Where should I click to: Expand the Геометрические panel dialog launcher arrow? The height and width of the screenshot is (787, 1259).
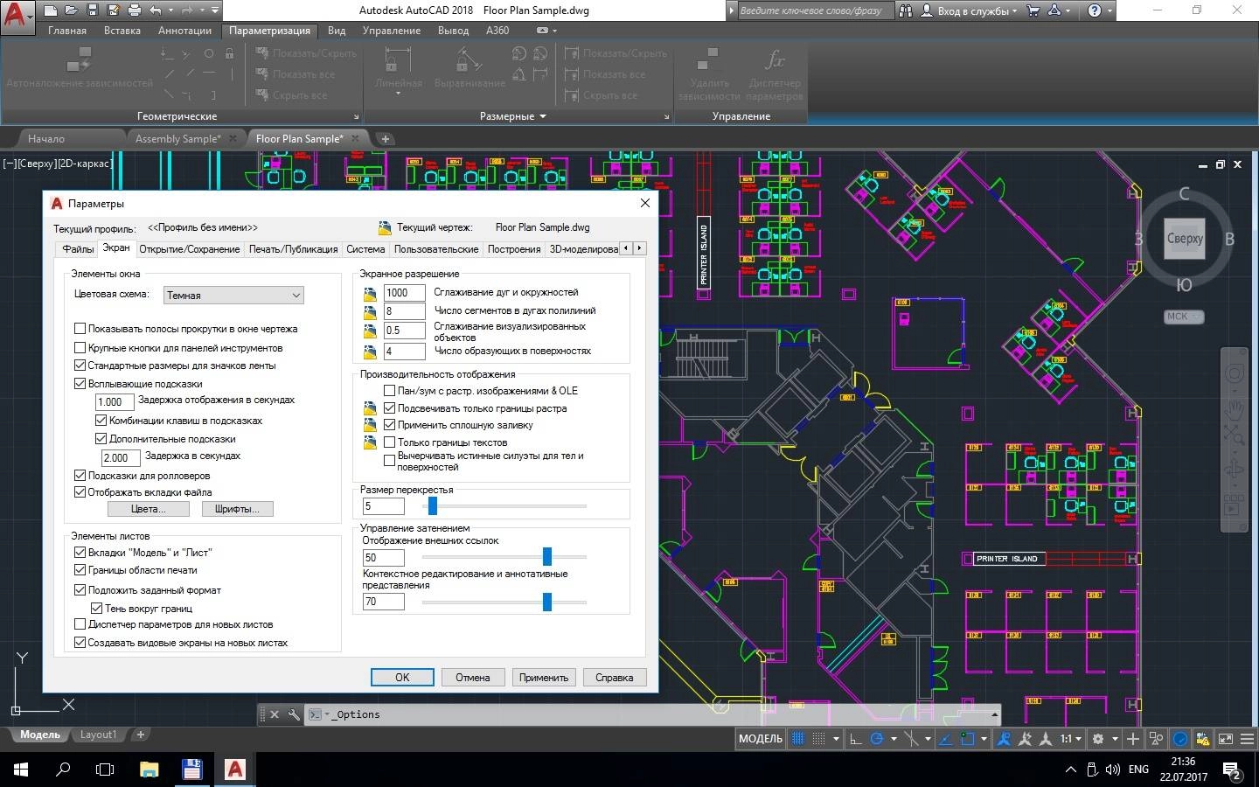pyautogui.click(x=356, y=116)
